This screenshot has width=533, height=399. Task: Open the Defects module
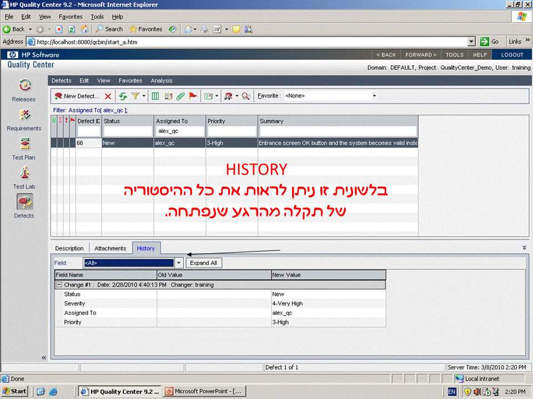point(24,206)
